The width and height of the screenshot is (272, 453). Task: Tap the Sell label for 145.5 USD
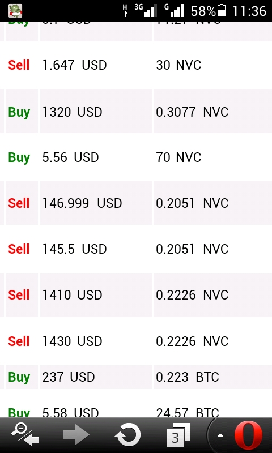coord(19,249)
